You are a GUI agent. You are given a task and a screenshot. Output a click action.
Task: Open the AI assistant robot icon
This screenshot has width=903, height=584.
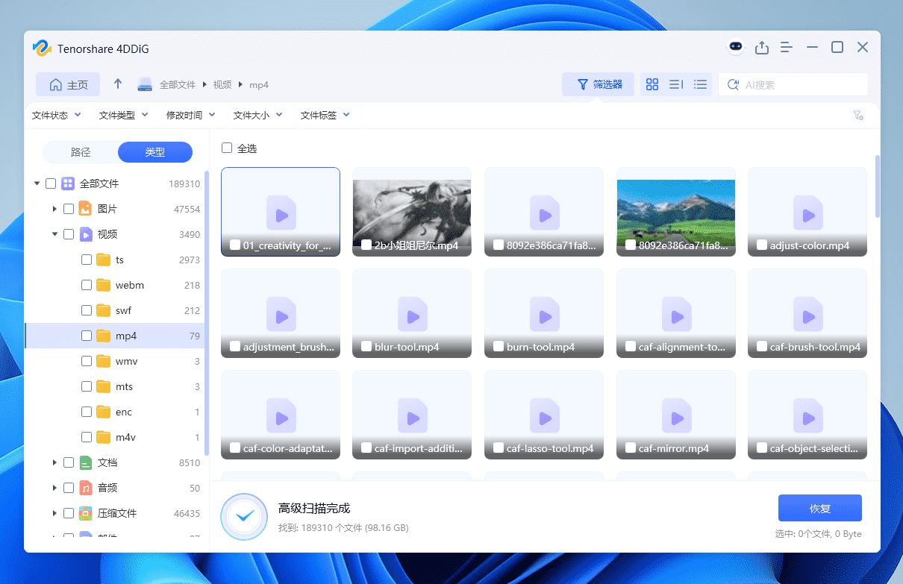tap(736, 47)
